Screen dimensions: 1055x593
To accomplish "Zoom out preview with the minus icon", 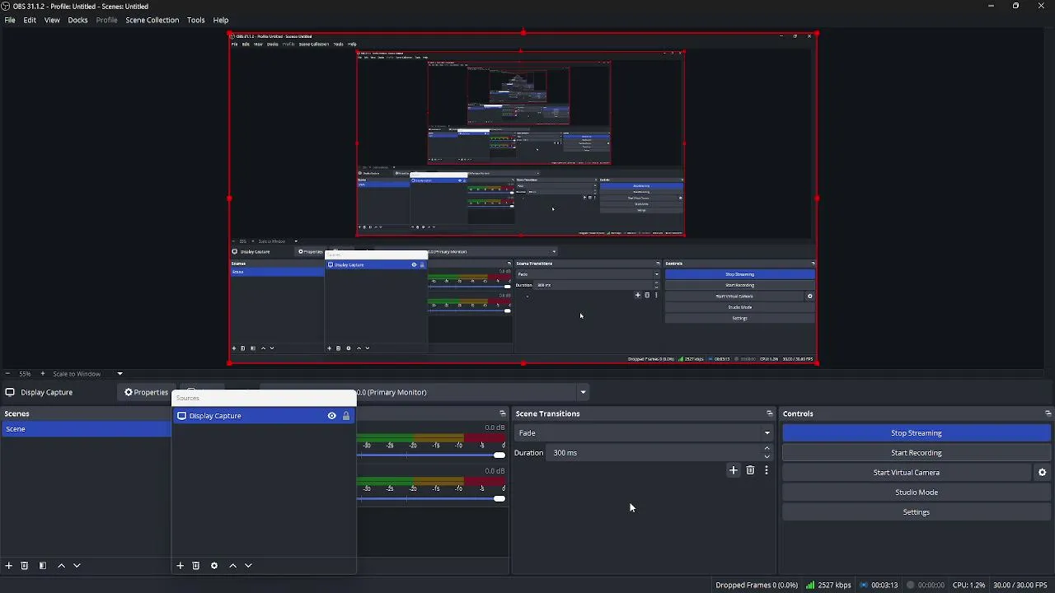I will point(8,374).
